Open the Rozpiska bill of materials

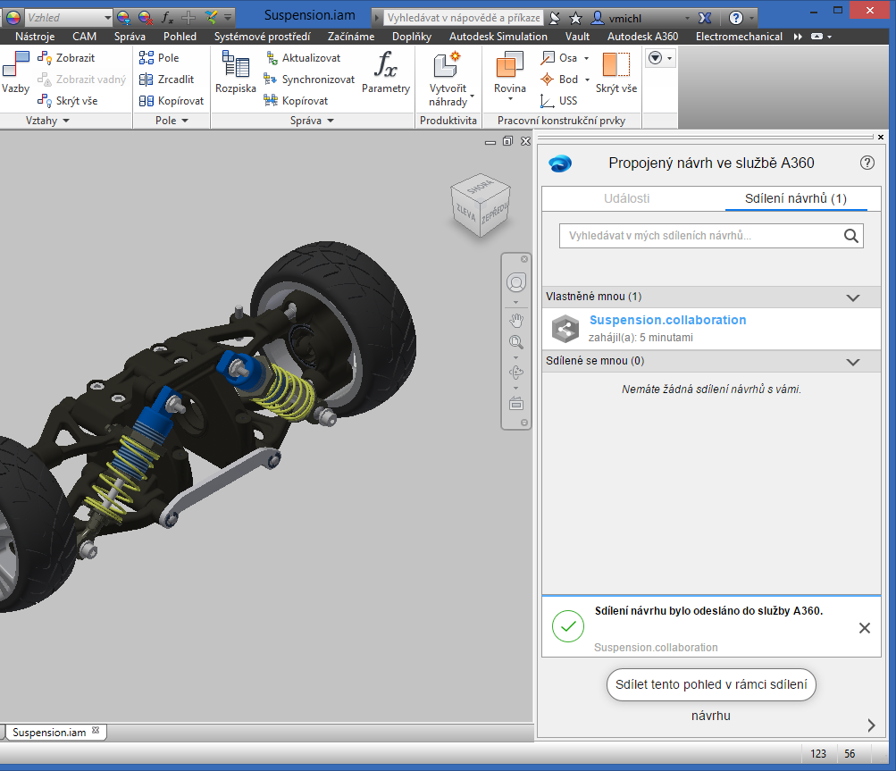coord(236,72)
